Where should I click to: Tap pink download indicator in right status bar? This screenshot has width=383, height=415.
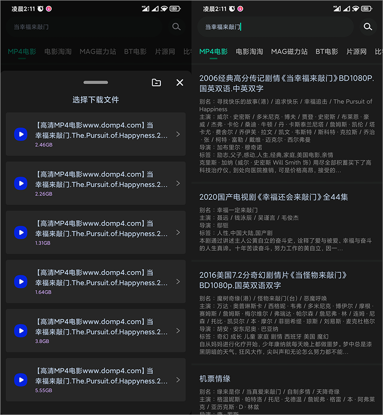240,9
